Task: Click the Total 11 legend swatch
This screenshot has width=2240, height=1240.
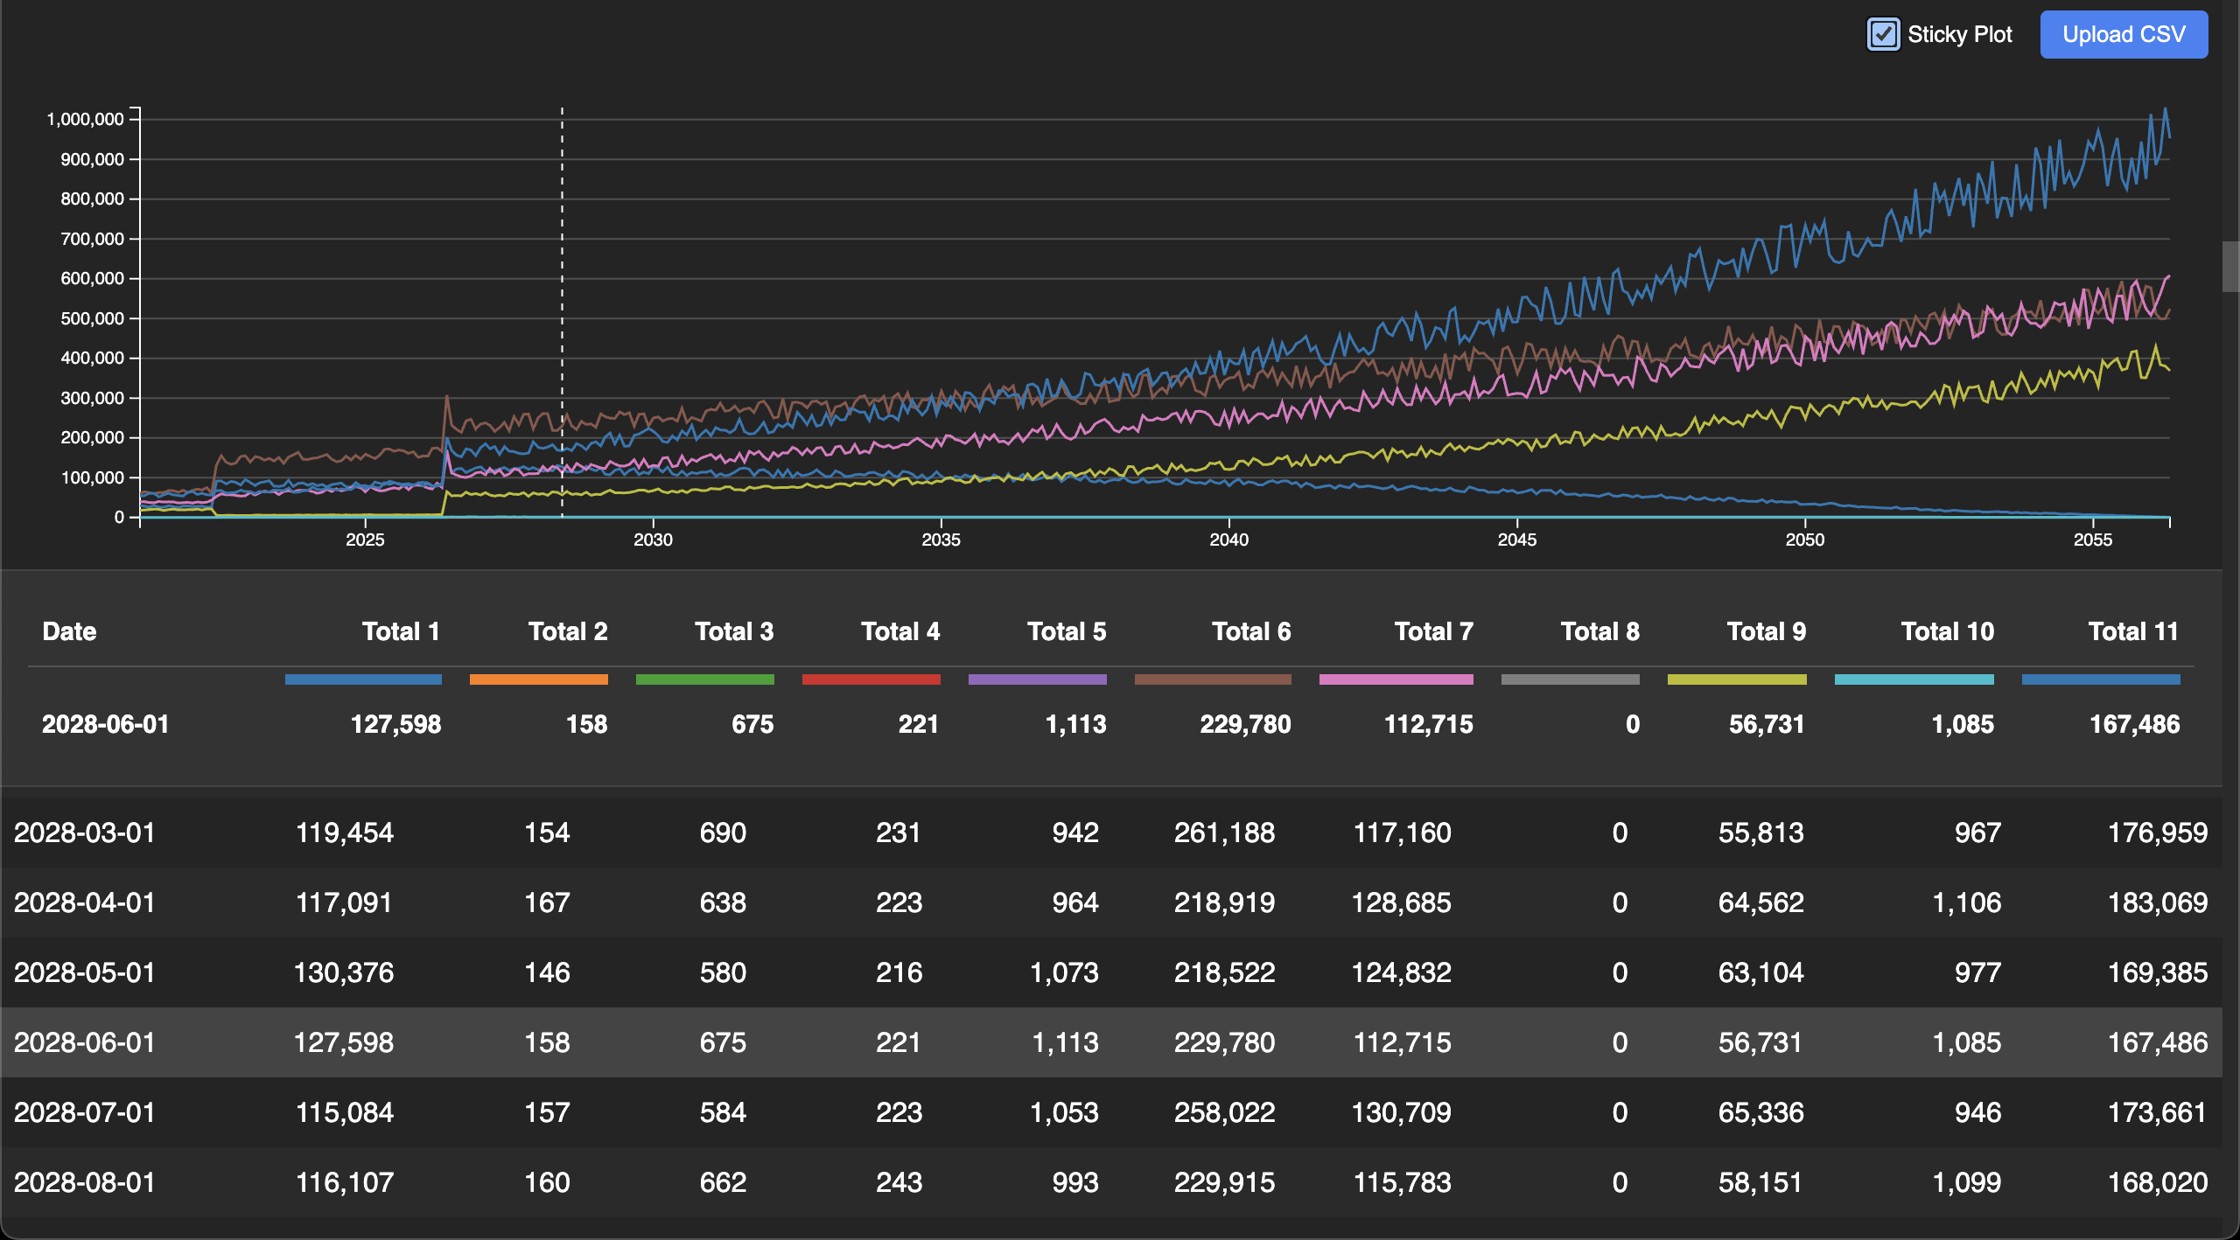Action: pos(2101,679)
